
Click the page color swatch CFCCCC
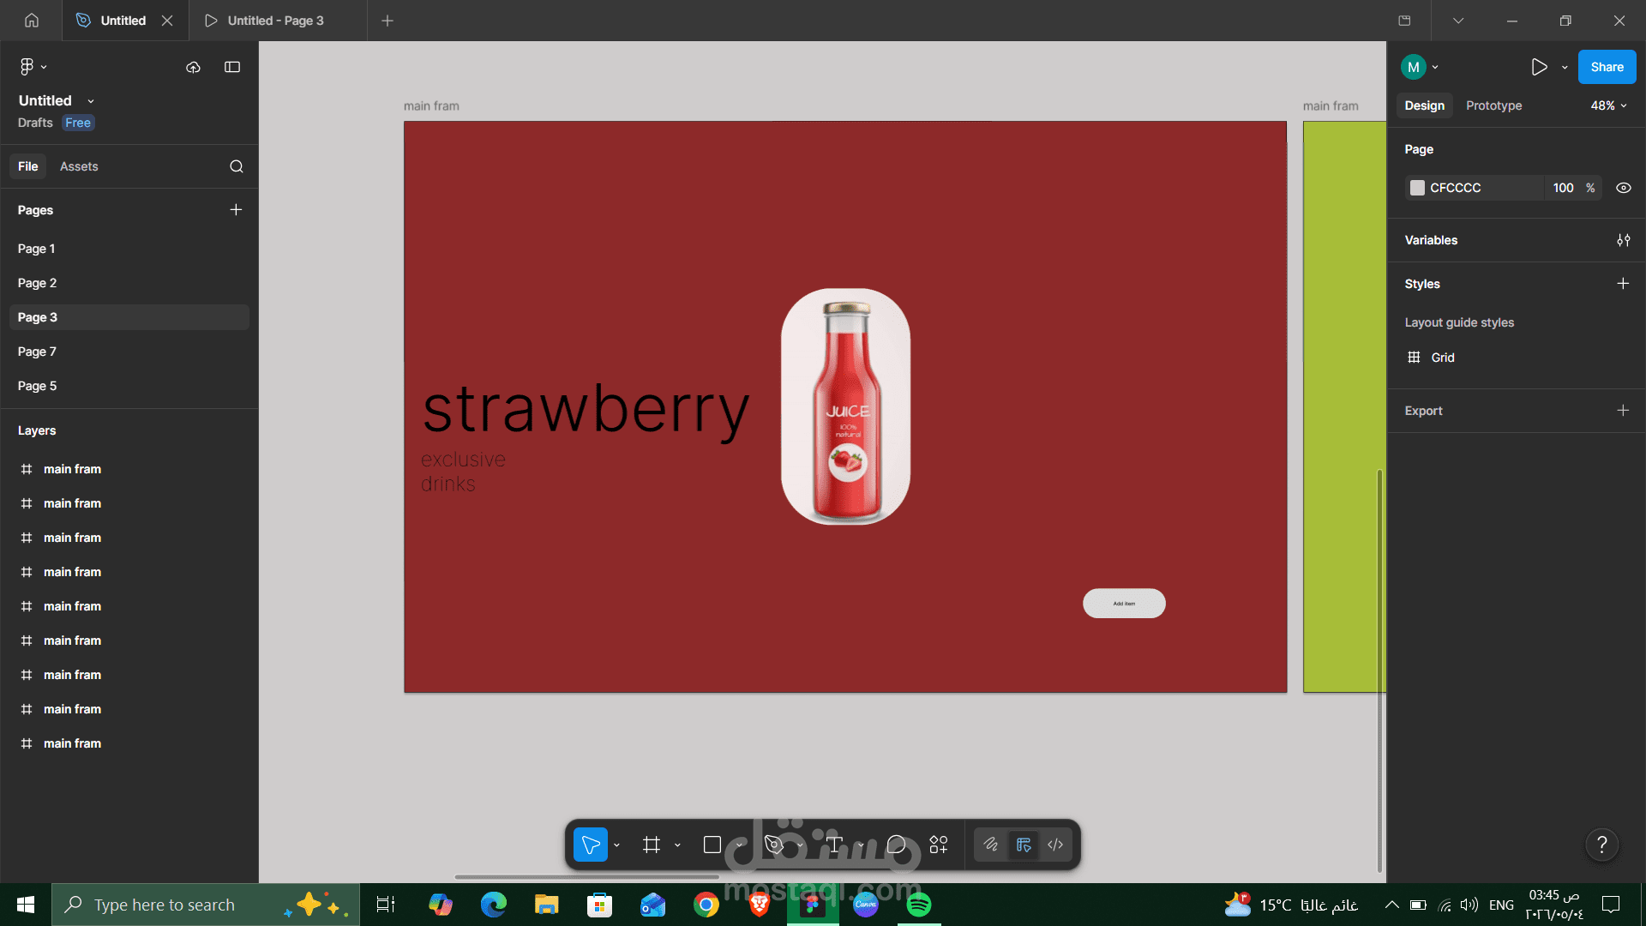pyautogui.click(x=1417, y=188)
